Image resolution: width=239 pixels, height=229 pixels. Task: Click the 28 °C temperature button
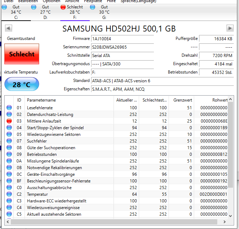pyautogui.click(x=22, y=84)
